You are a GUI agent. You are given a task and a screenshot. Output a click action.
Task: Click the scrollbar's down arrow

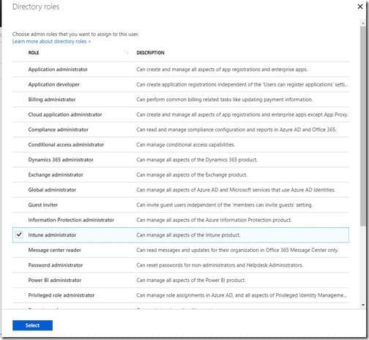(363, 305)
